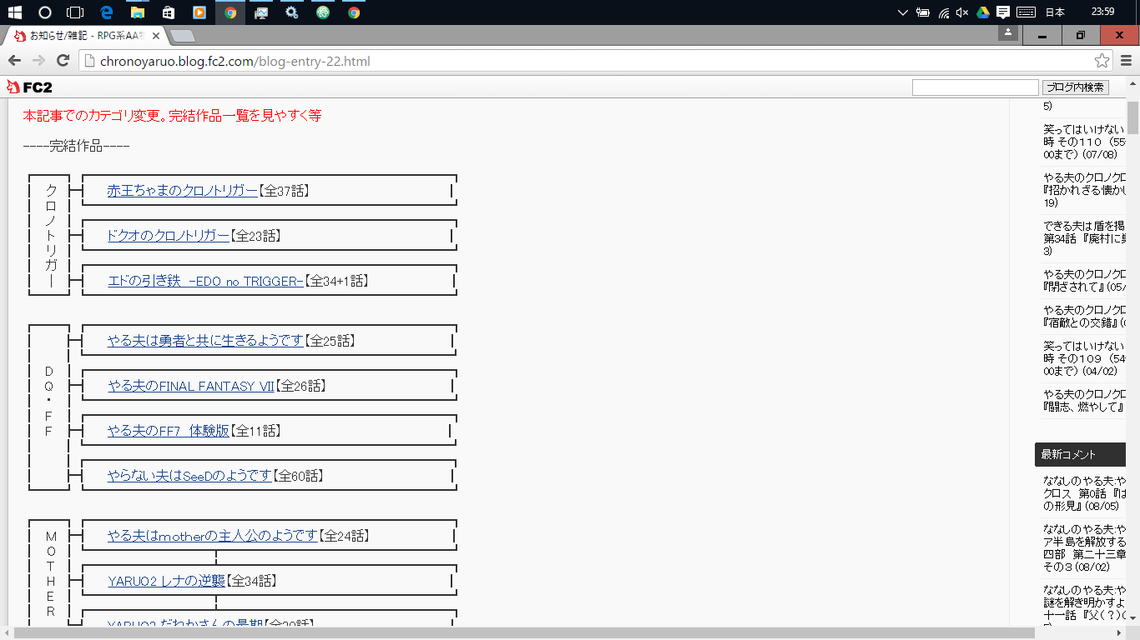Open File Explorer from the taskbar
This screenshot has height=640, width=1140.
point(137,12)
